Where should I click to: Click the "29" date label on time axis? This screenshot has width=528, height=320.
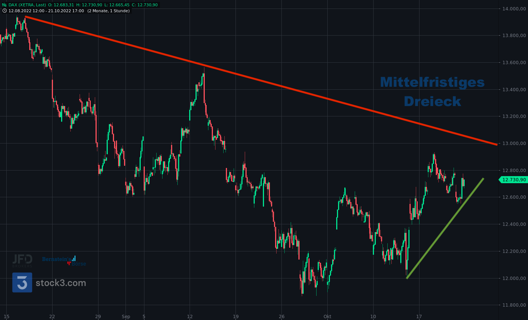click(x=98, y=317)
